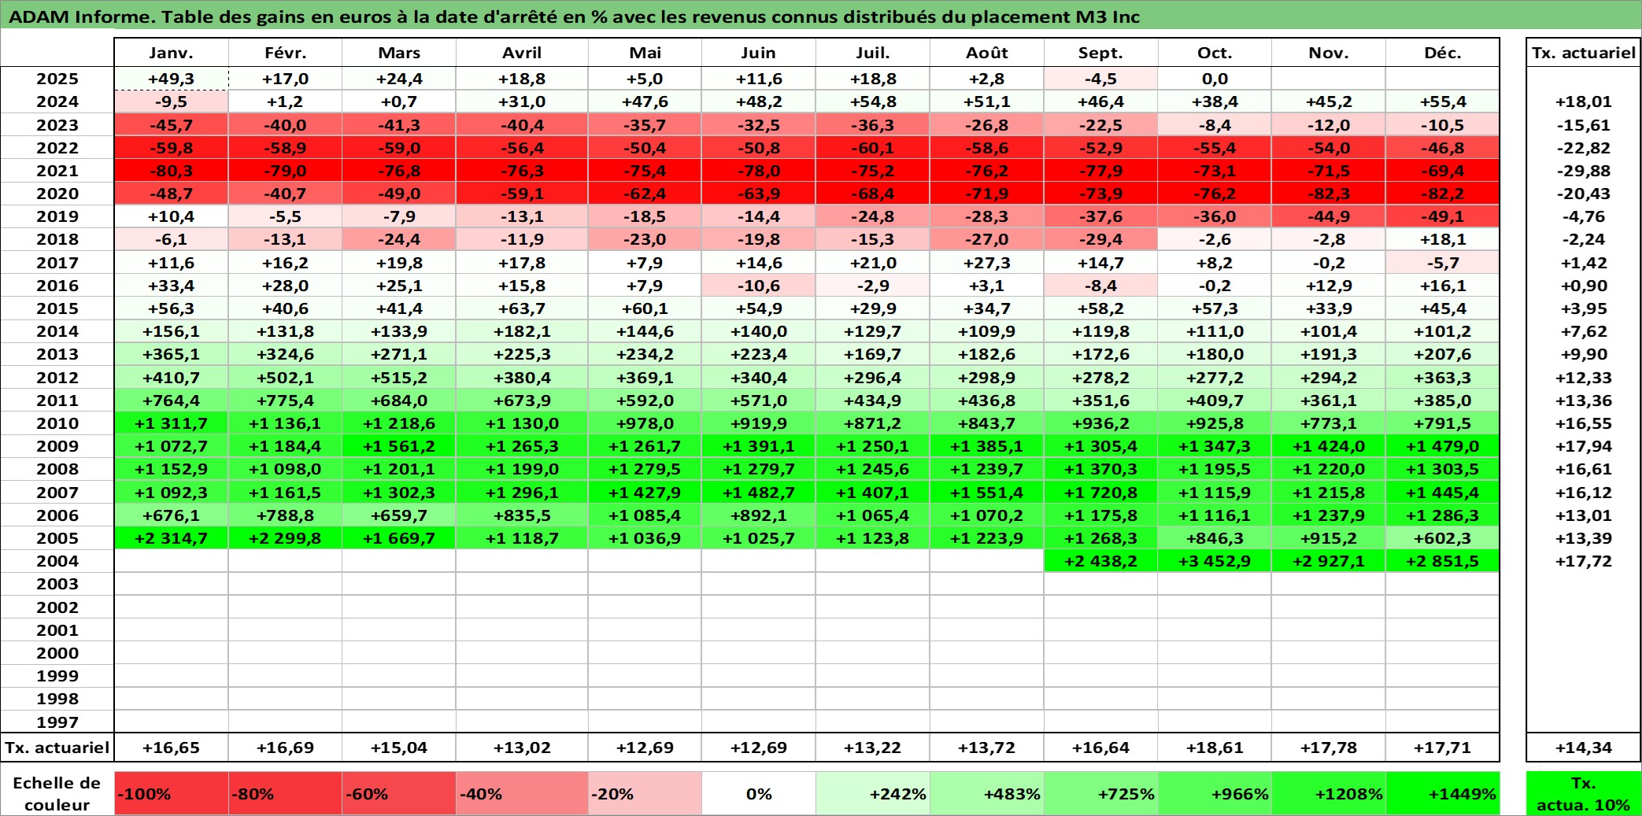The width and height of the screenshot is (1642, 816).
Task: Select cell +182,1 in the 2014 row
Action: (522, 331)
